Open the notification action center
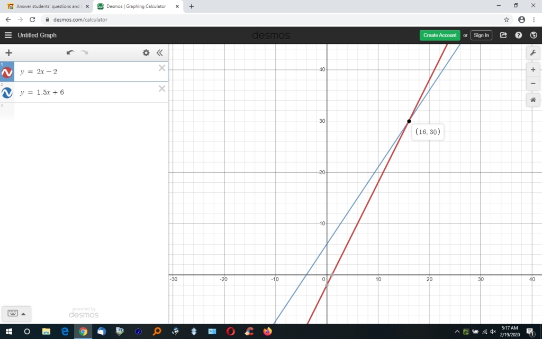Image resolution: width=542 pixels, height=339 pixels. (530, 332)
